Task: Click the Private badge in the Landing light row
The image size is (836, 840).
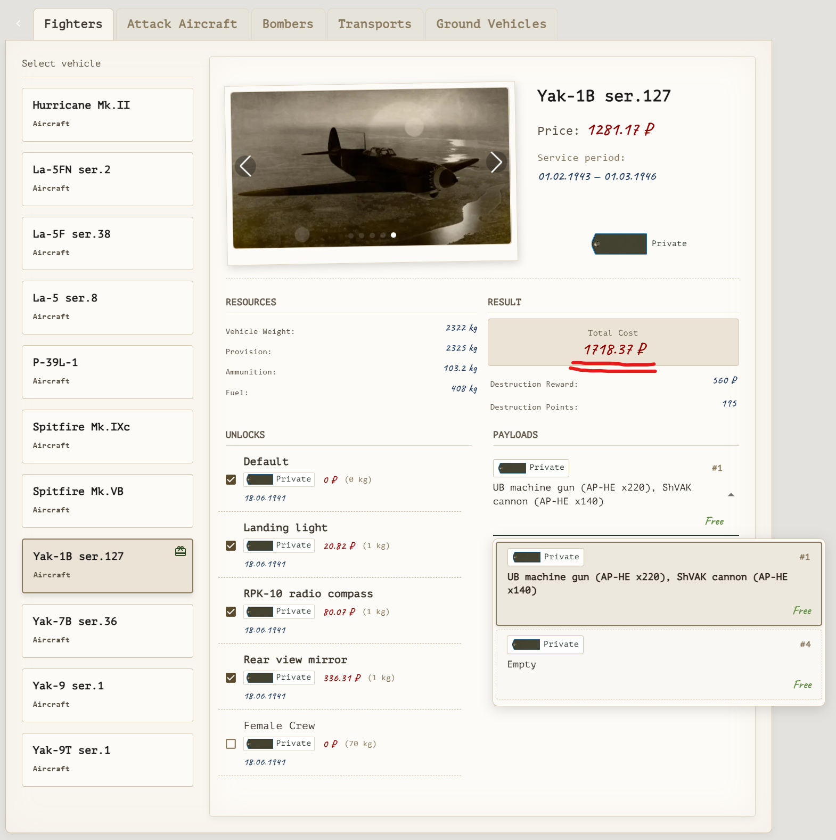Action: (279, 545)
